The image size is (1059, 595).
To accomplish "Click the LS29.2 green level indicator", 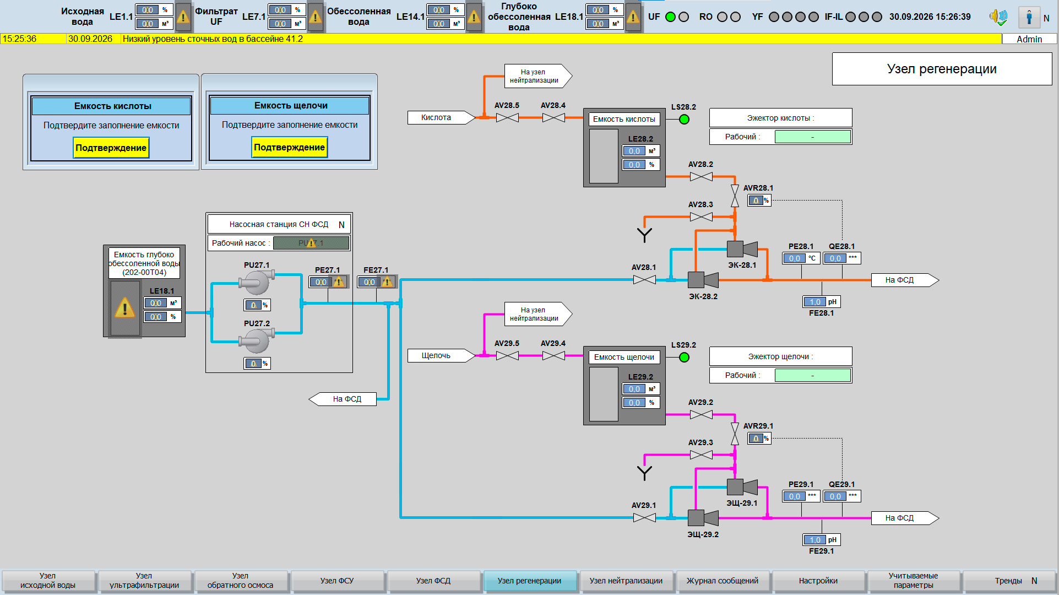I will pos(684,358).
